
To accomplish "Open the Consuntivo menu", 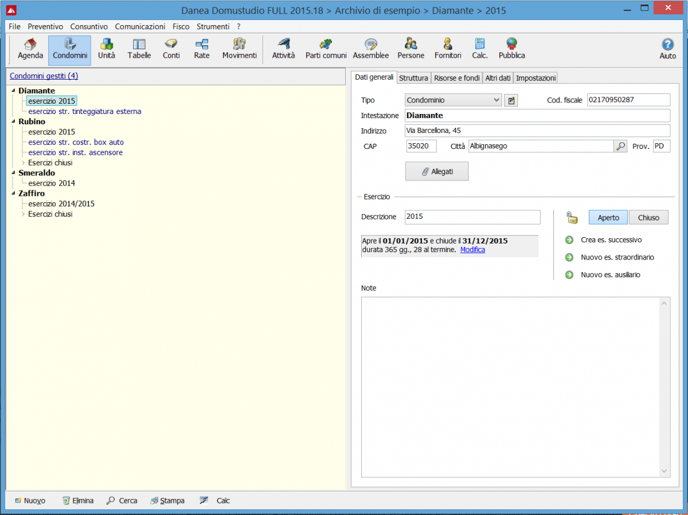I will point(89,26).
